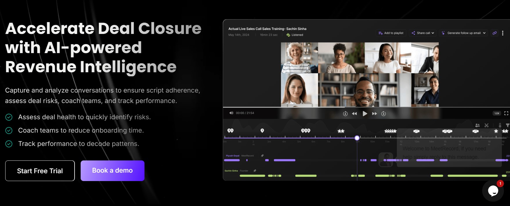Click the Add to playlist option
The height and width of the screenshot is (206, 510).
[391, 33]
